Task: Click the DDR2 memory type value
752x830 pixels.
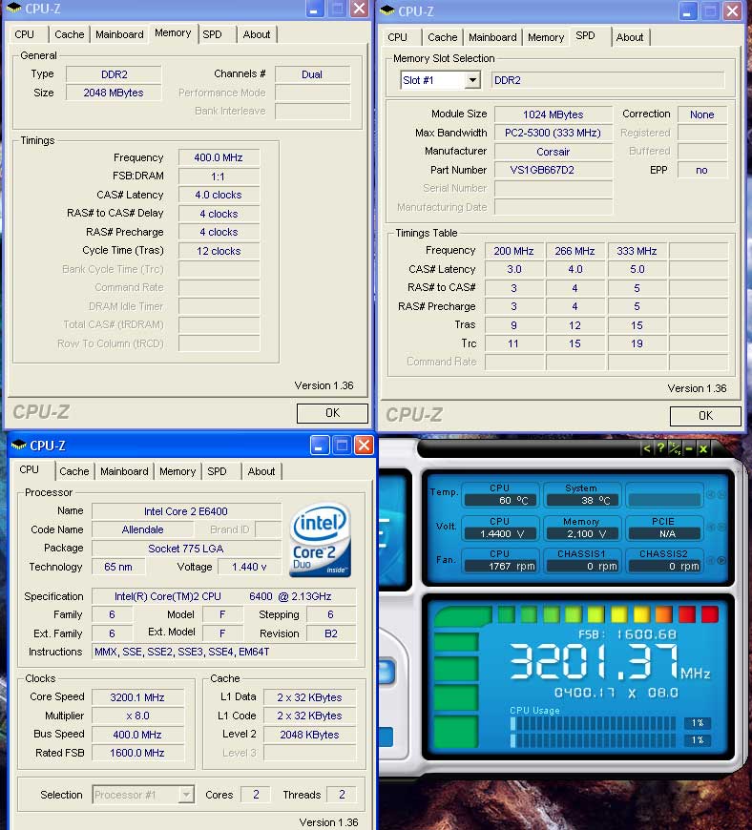Action: [x=114, y=74]
